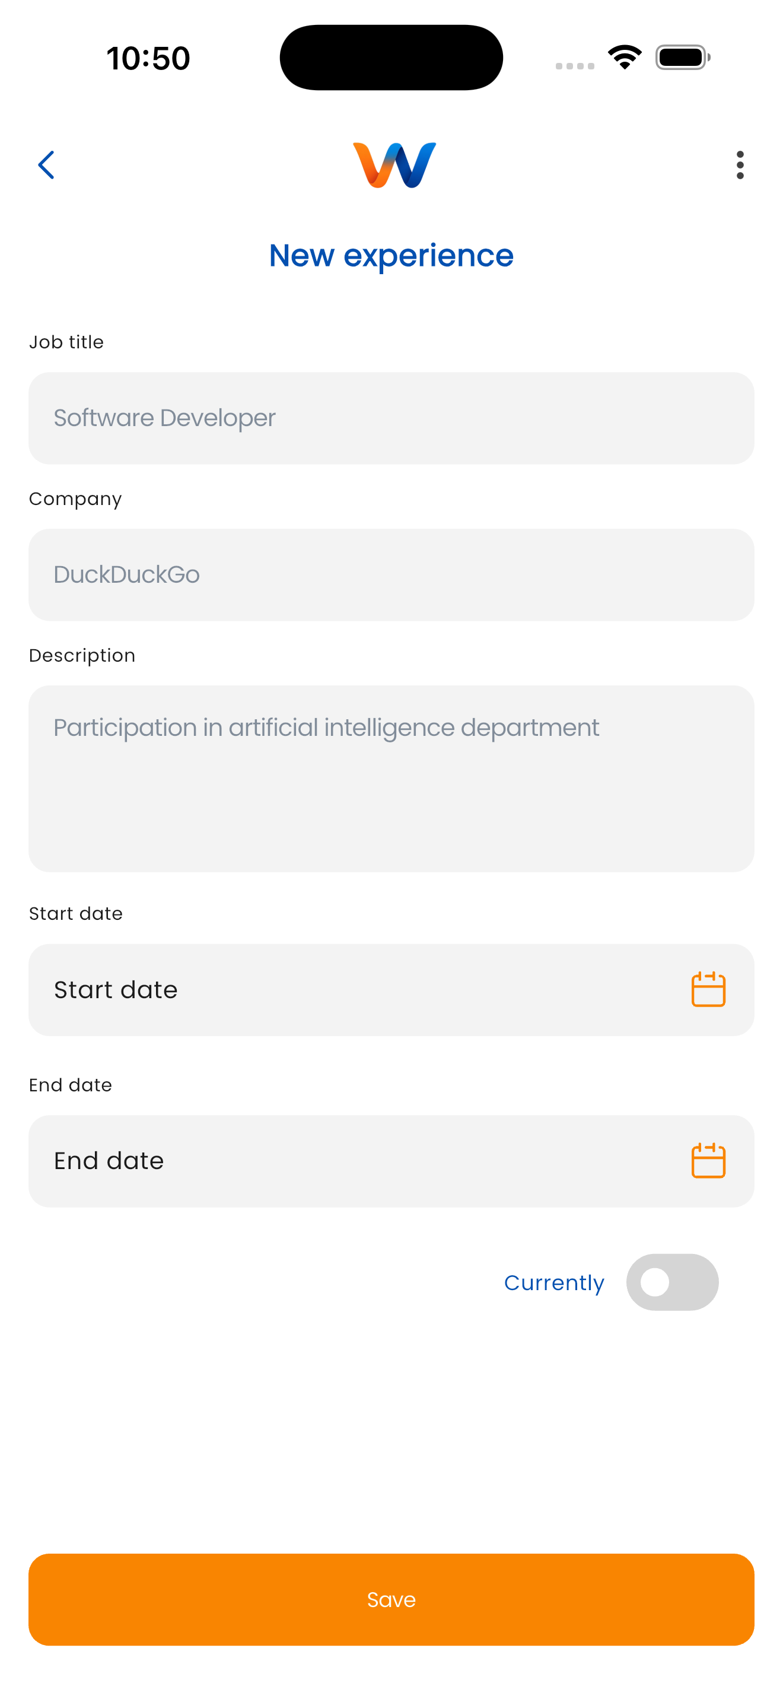Viewport: 783px width, 1702px height.
Task: Open the Start date picker field
Action: click(x=357, y=990)
